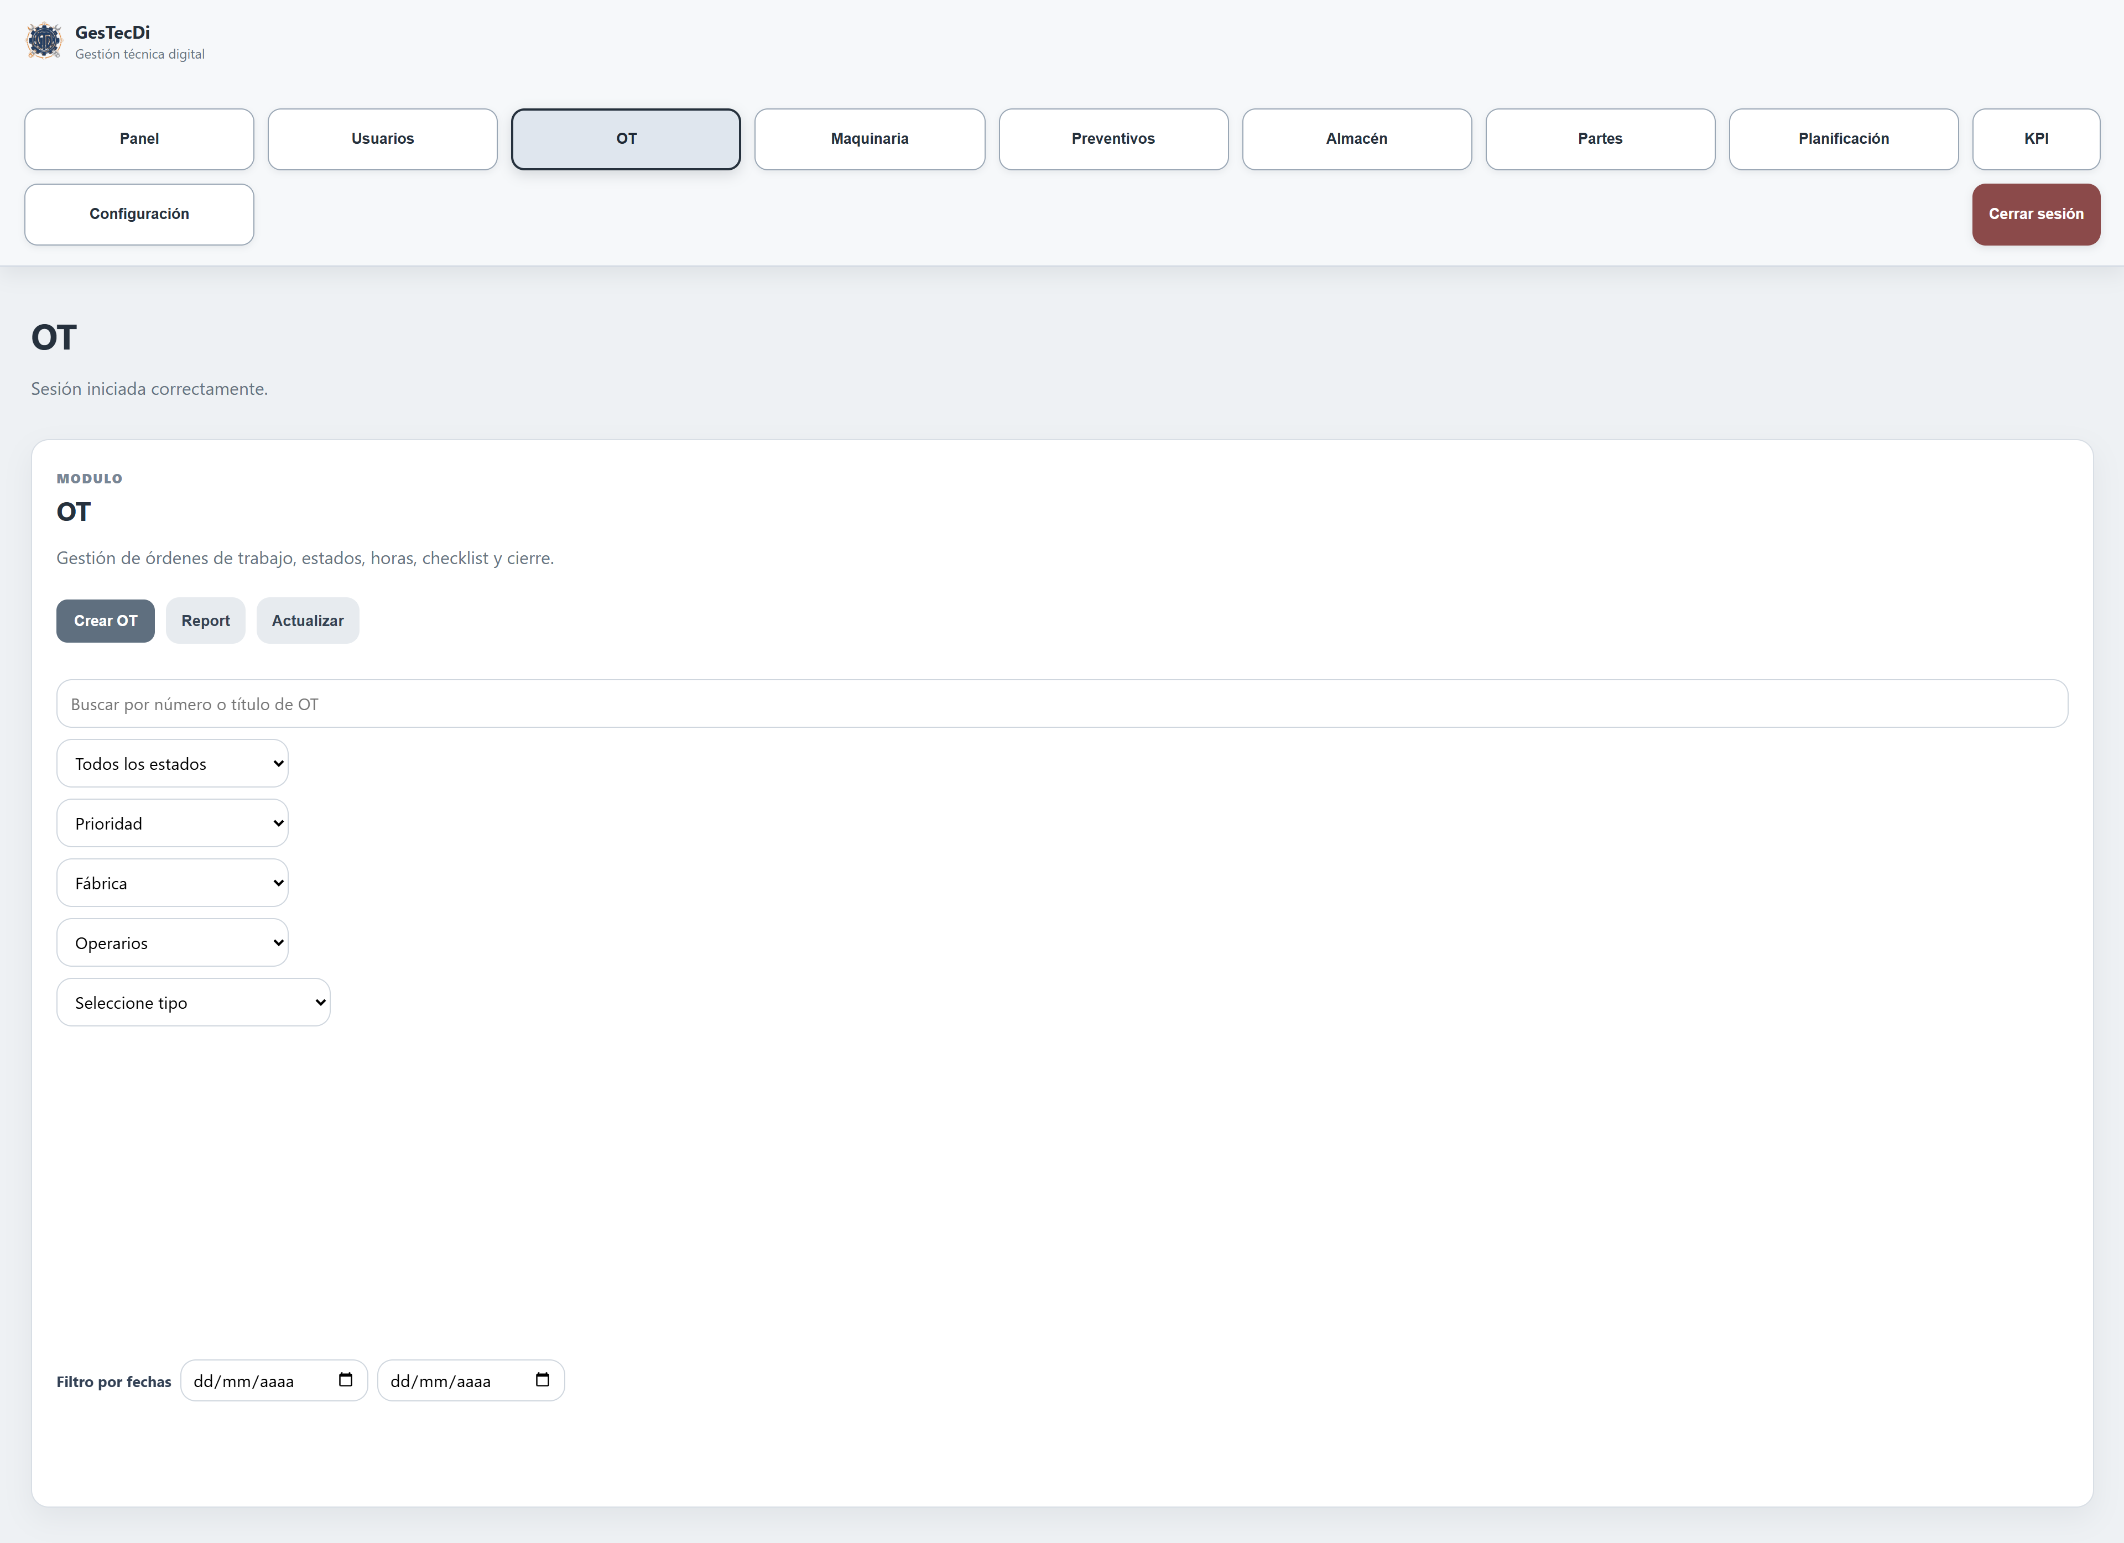The image size is (2124, 1543).
Task: Open the Configuración section
Action: [x=139, y=215]
